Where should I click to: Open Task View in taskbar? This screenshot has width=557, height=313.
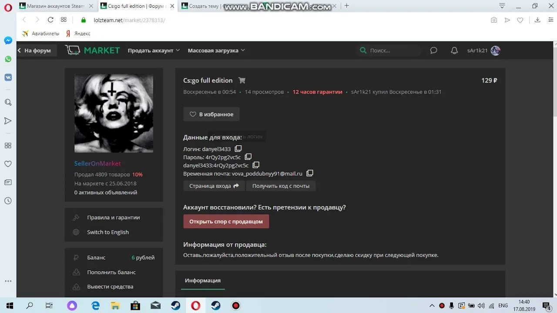pos(49,306)
